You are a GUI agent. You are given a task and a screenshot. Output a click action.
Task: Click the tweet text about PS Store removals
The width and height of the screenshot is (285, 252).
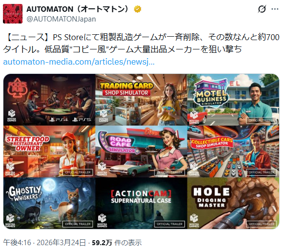pyautogui.click(x=141, y=43)
